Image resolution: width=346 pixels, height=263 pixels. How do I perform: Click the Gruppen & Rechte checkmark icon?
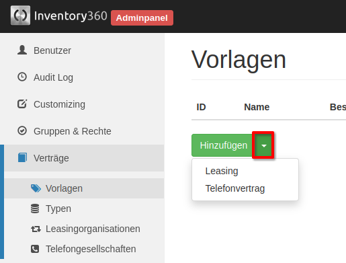(x=22, y=130)
